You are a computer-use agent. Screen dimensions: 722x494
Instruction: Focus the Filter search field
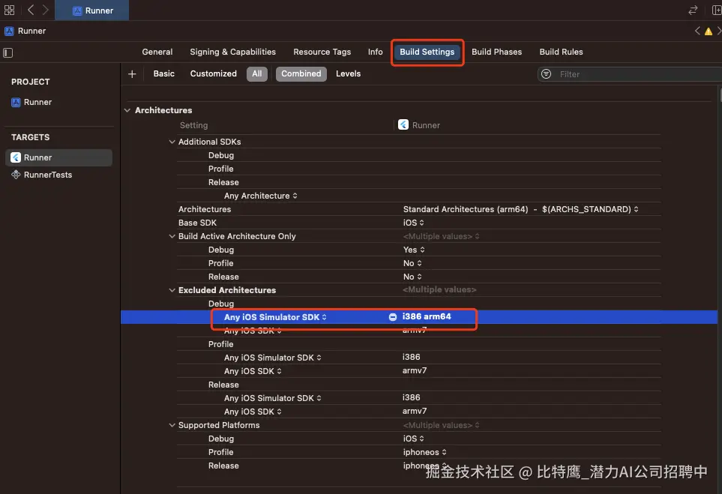pyautogui.click(x=630, y=74)
